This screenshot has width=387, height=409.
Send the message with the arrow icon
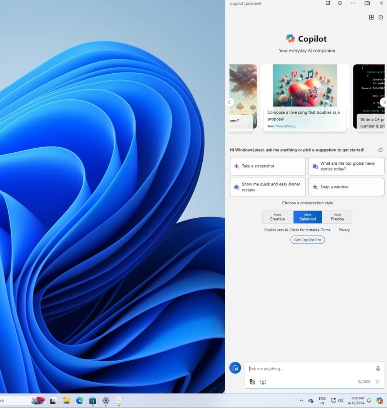(x=378, y=382)
